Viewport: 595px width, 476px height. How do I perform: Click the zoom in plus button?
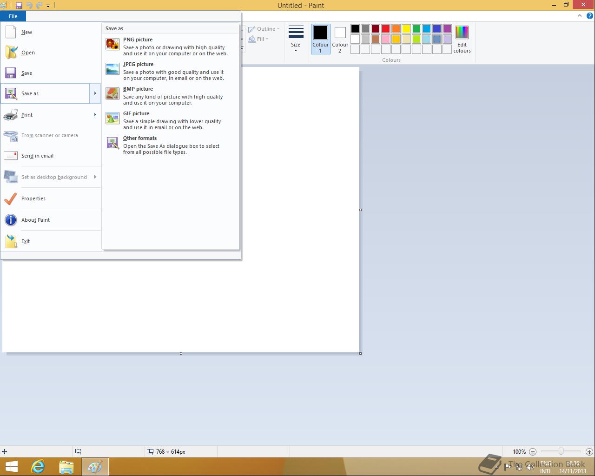pos(589,451)
